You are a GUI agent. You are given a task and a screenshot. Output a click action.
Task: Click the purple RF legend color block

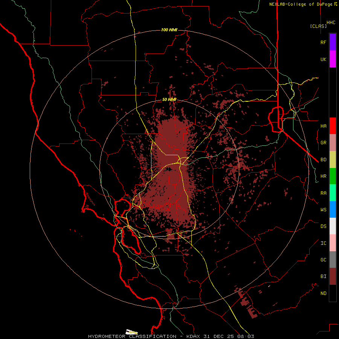pyautogui.click(x=333, y=42)
